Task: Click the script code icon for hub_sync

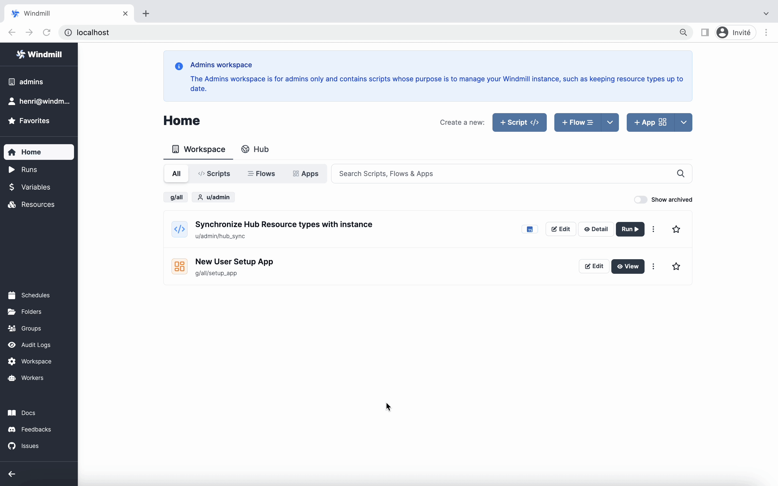Action: click(179, 229)
